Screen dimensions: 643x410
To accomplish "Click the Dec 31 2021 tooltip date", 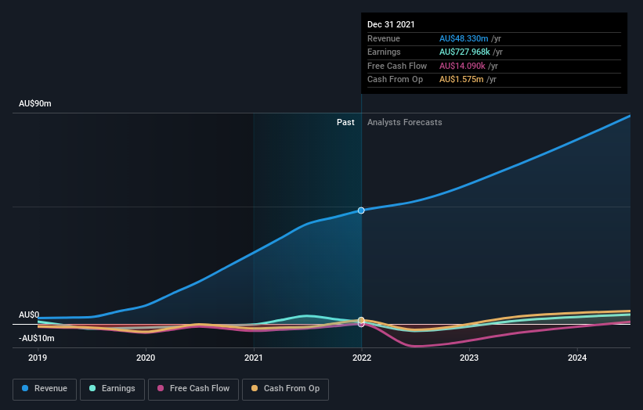I will pyautogui.click(x=391, y=24).
